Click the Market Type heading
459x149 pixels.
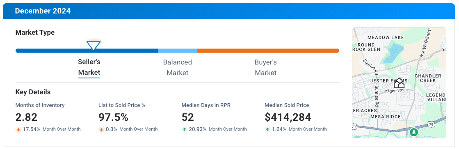(35, 32)
